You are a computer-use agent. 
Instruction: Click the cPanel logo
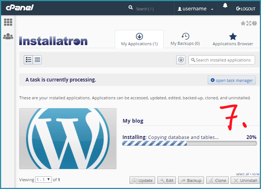coord(20,8)
